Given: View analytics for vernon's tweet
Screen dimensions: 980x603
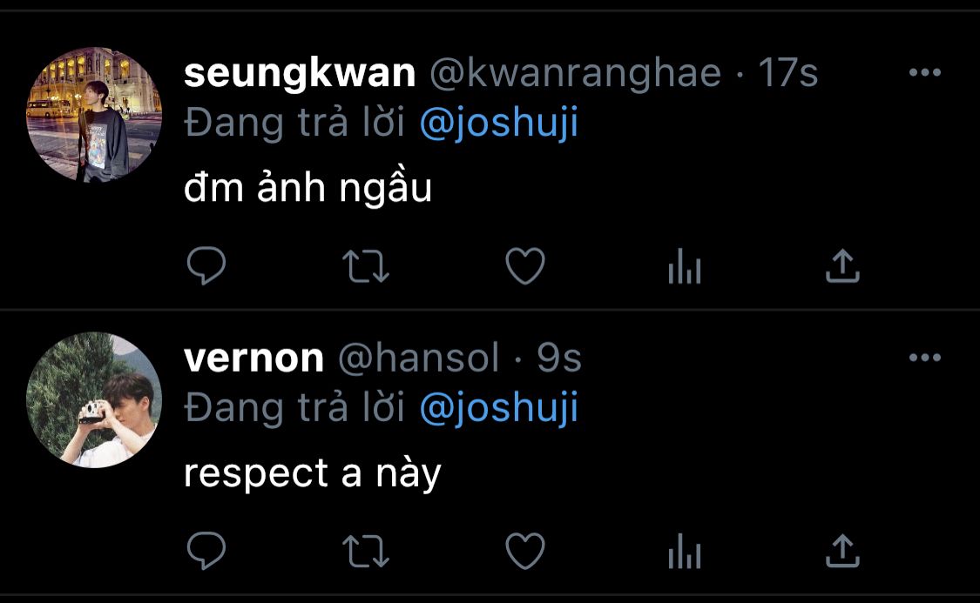Looking at the screenshot, I should (x=685, y=551).
